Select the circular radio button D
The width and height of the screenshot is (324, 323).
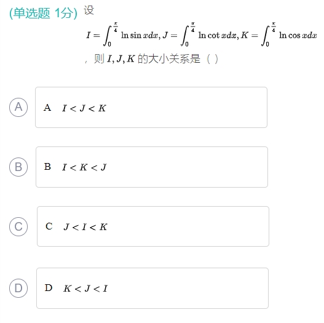click(18, 289)
